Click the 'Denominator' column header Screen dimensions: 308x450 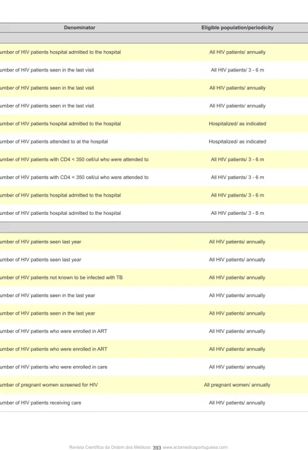[80, 28]
